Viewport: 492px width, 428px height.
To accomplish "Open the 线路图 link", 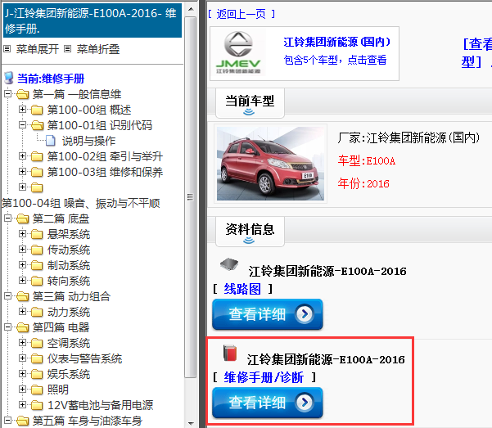I will 242,289.
